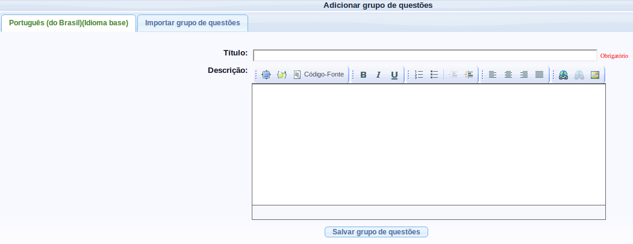Click the Título input field
The width and height of the screenshot is (633, 244).
tap(425, 55)
